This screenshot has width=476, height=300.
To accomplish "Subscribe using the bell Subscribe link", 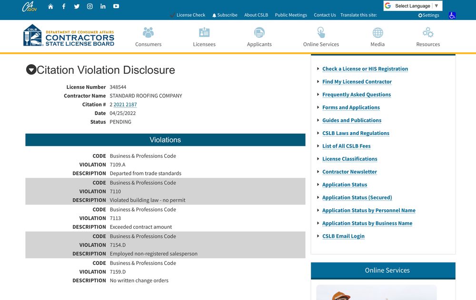I will pos(227,15).
